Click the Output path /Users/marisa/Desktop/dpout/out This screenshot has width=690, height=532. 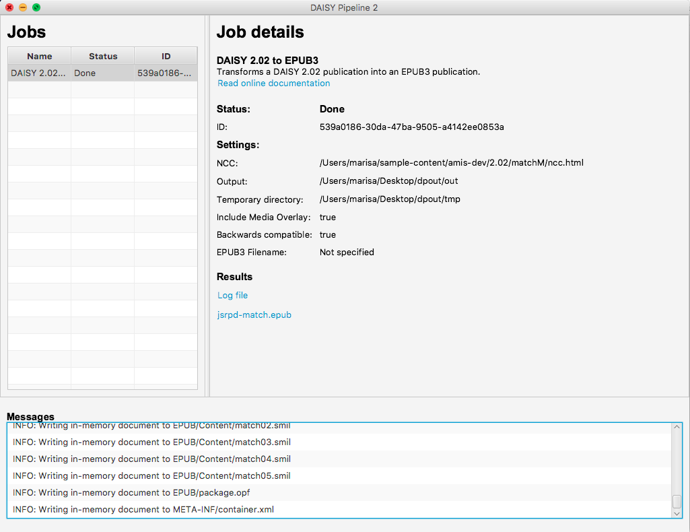click(388, 181)
